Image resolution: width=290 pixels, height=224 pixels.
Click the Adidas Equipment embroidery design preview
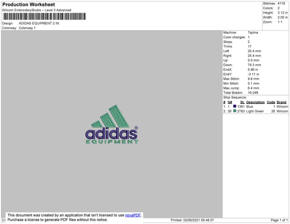click(x=112, y=124)
